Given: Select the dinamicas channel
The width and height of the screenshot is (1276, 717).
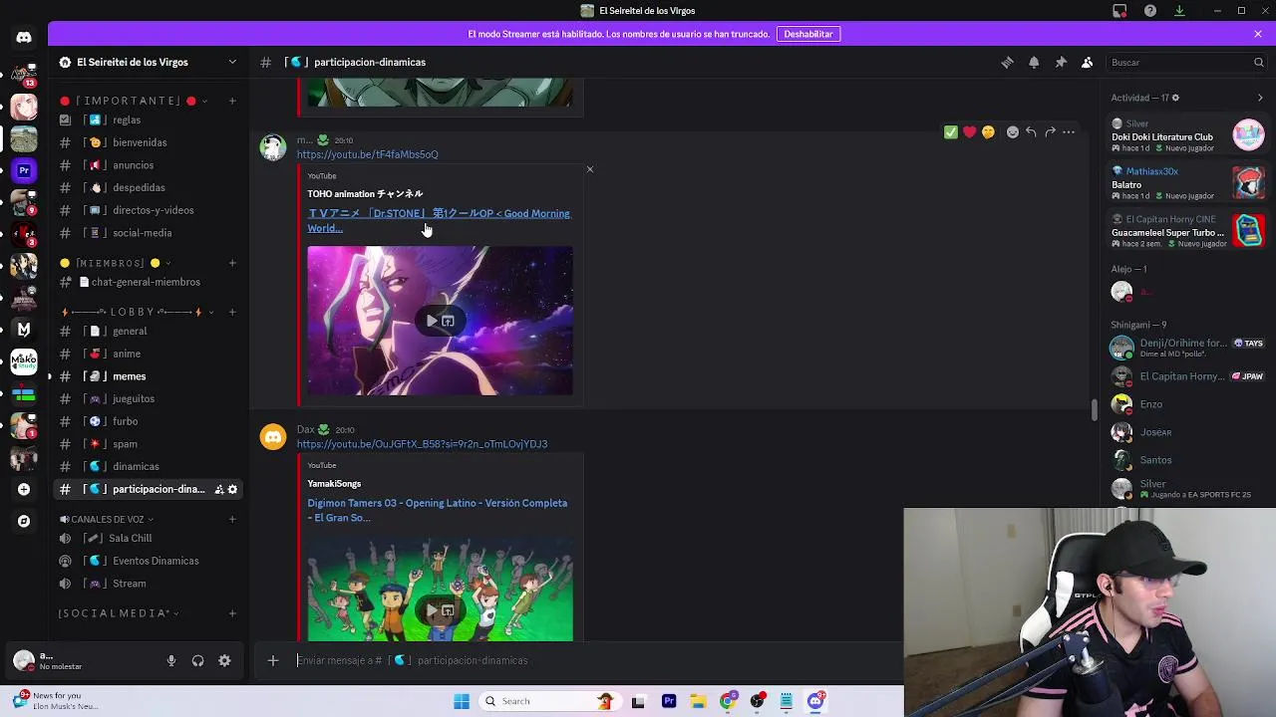Looking at the screenshot, I should pyautogui.click(x=148, y=466).
